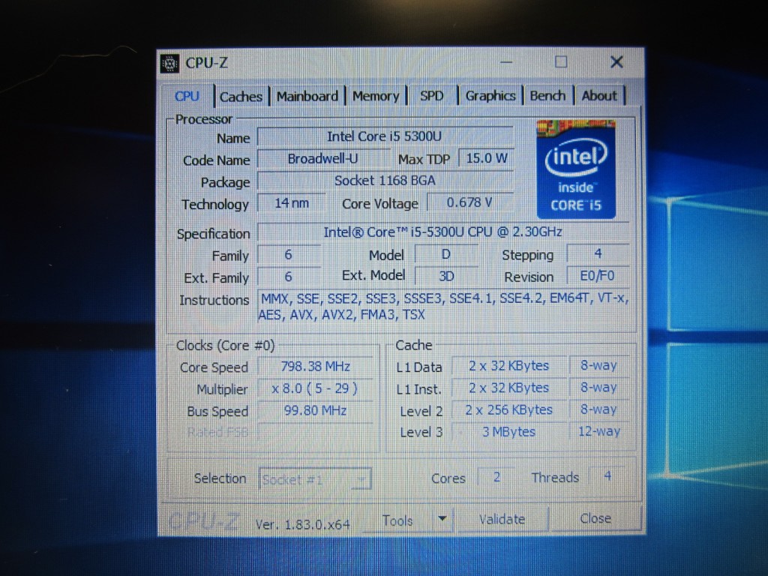Click the empty Rated FSB field
This screenshot has width=768, height=576.
[x=316, y=433]
